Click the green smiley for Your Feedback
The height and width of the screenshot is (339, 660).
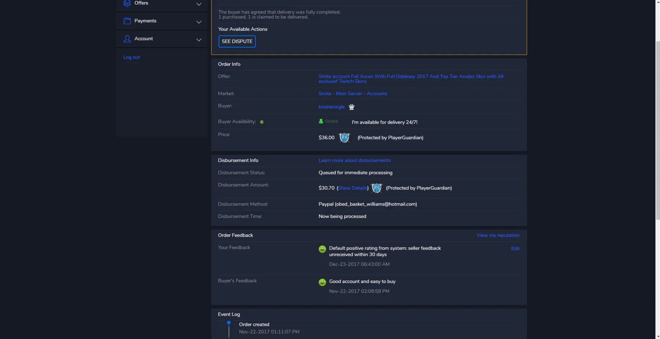point(322,249)
